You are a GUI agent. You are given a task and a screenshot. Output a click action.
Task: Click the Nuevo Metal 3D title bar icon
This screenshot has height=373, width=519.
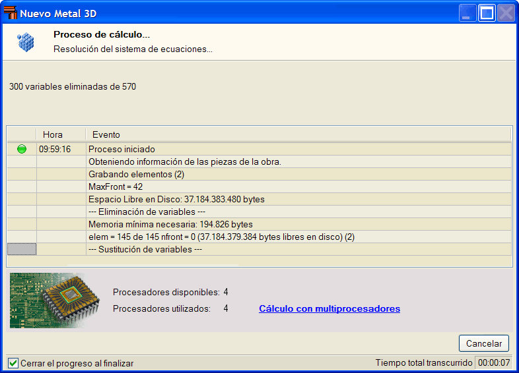tap(10, 13)
